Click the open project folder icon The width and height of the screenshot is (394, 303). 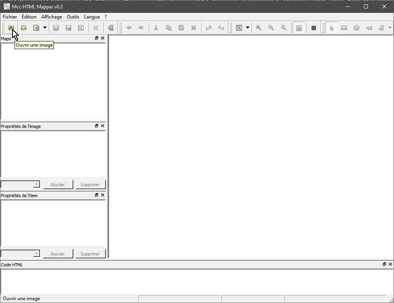pos(24,28)
